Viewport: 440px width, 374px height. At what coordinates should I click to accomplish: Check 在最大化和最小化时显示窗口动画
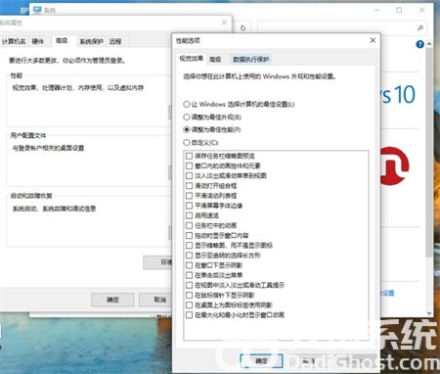[189, 315]
